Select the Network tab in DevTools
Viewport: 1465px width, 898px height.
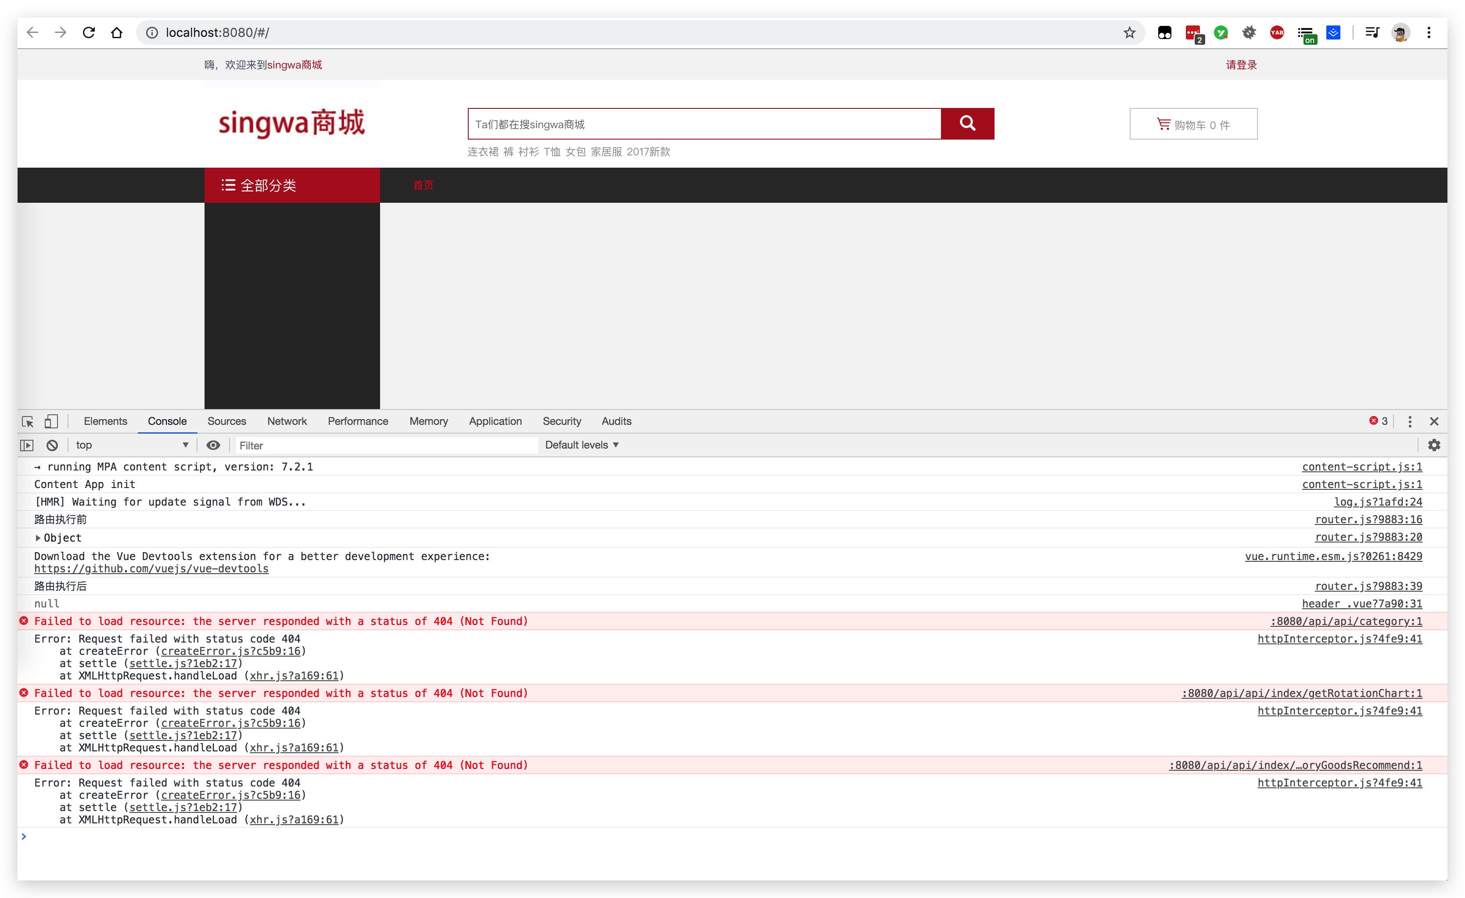coord(286,421)
